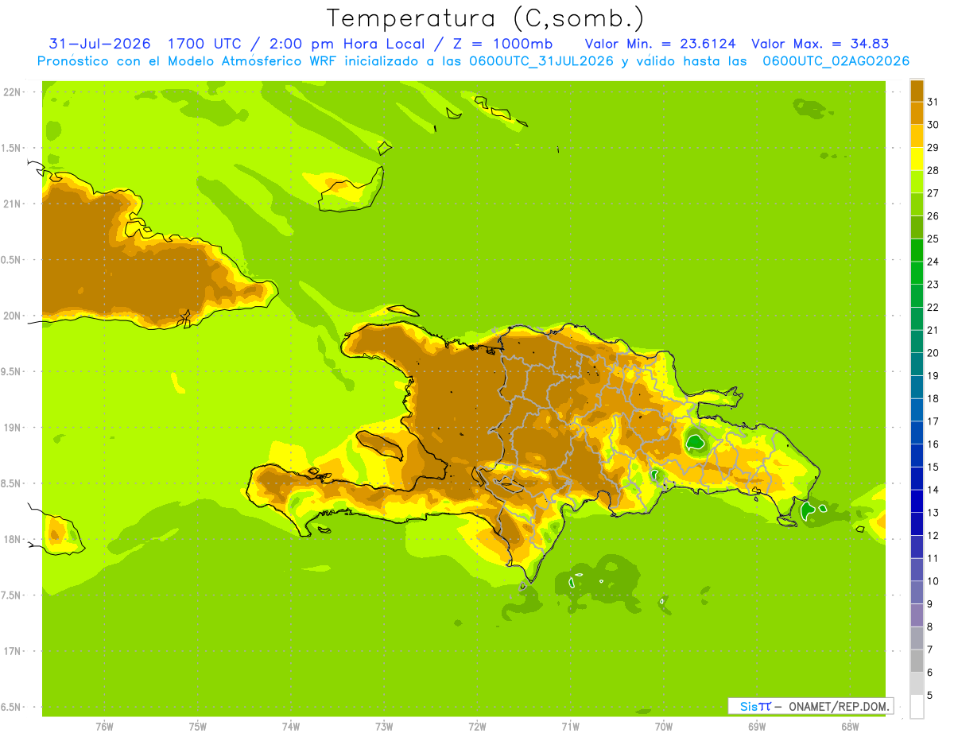Click the '73W' longitude axis label

[384, 726]
